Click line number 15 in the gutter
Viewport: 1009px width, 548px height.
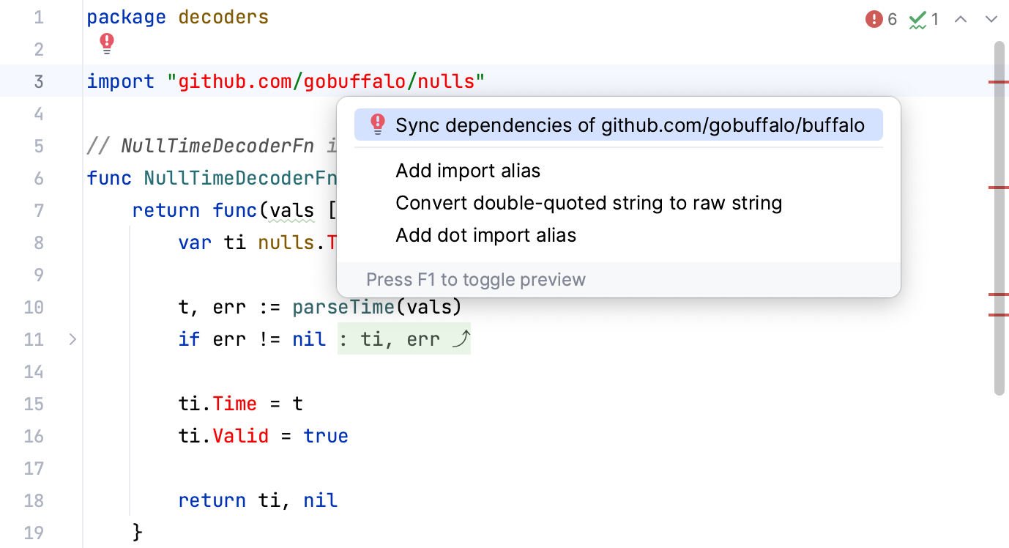click(34, 404)
